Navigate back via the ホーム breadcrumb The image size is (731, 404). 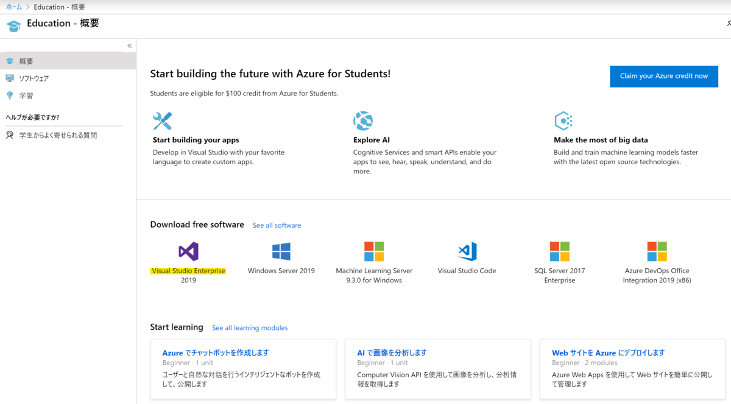click(x=13, y=7)
